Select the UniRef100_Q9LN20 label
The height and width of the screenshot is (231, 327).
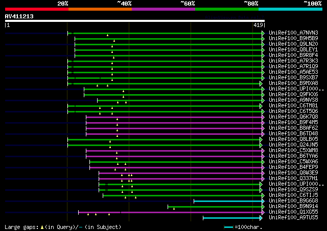[293, 44]
